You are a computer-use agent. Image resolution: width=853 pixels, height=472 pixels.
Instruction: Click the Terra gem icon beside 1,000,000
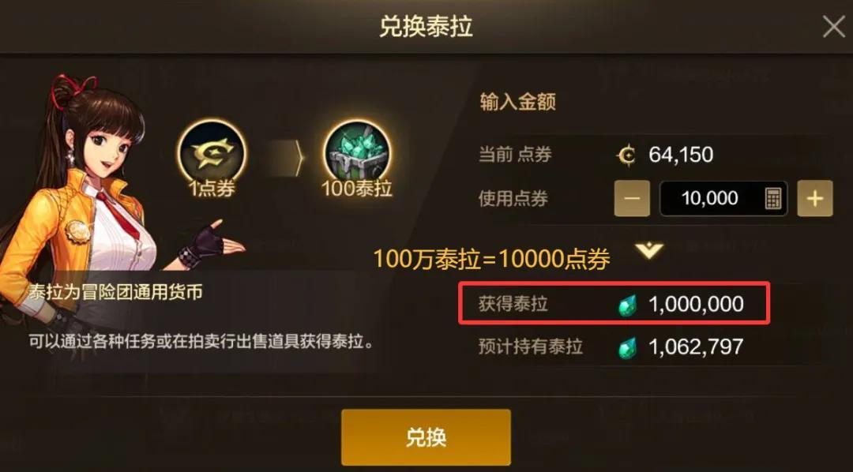click(627, 305)
